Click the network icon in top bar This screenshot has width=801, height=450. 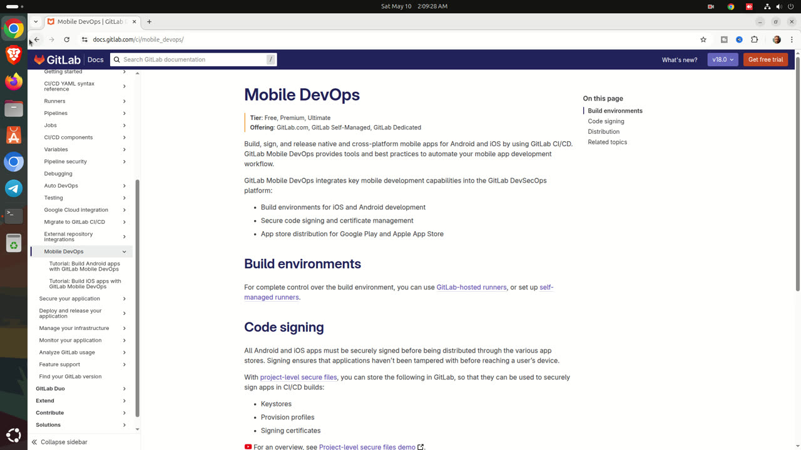(768, 6)
